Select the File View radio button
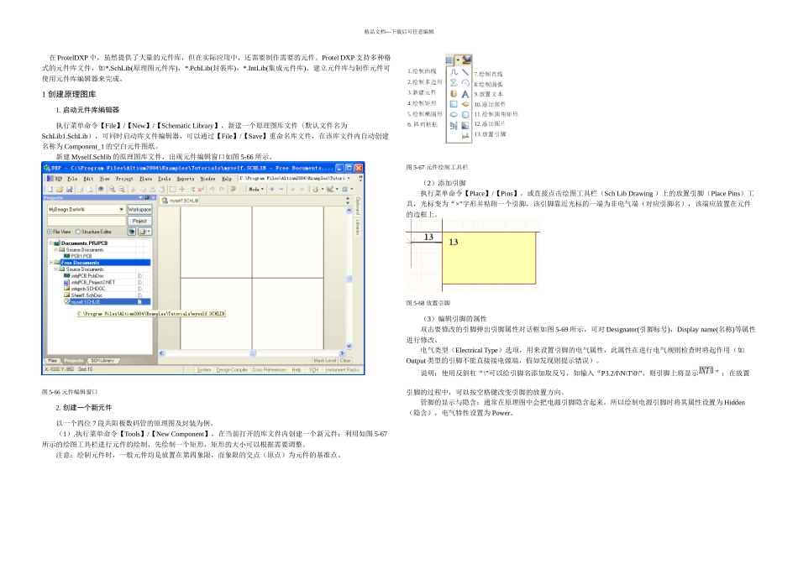 pos(50,232)
